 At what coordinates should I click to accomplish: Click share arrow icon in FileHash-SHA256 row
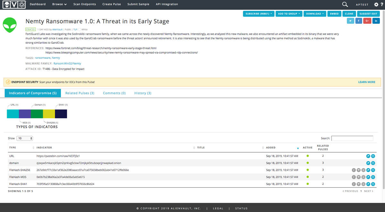(368, 170)
